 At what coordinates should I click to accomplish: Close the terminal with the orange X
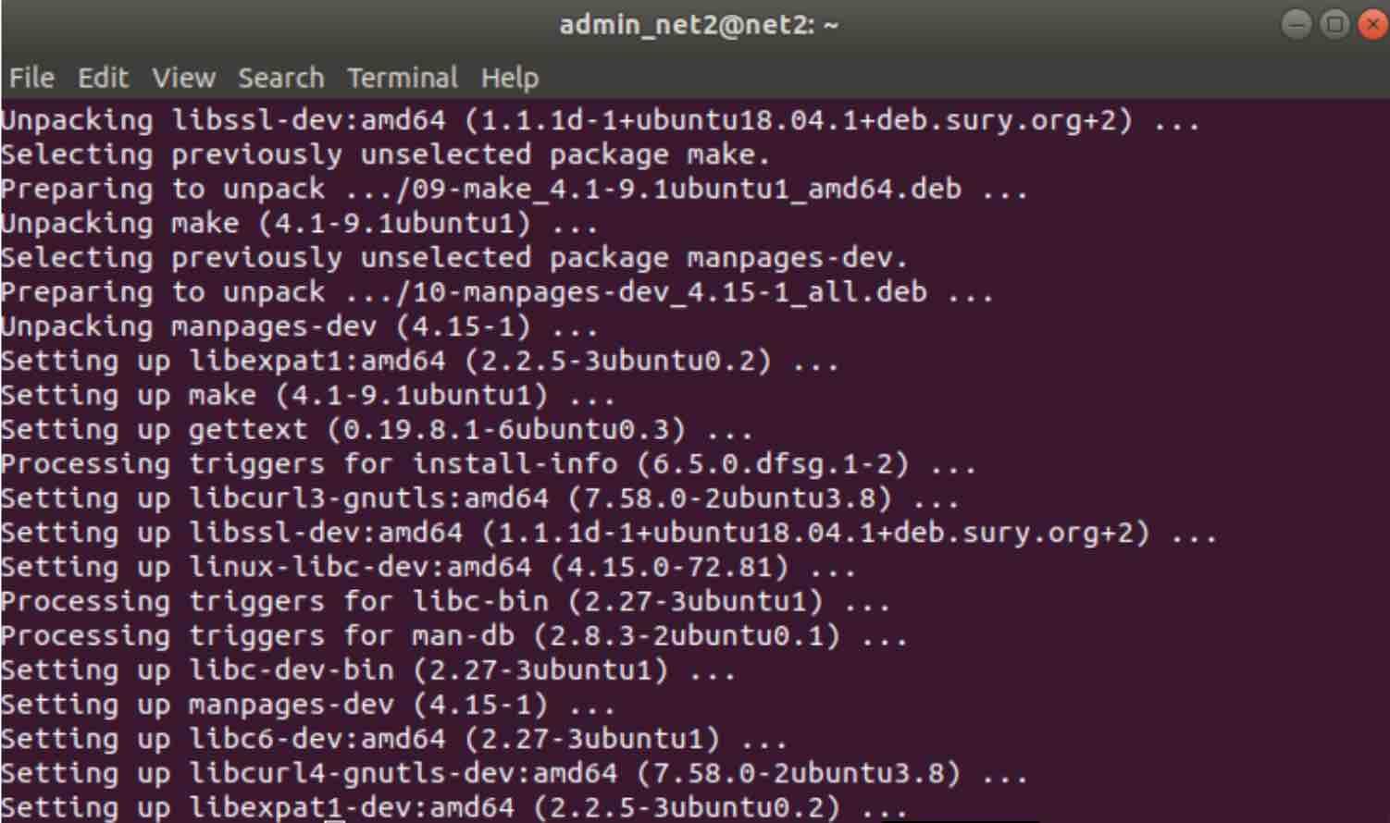[1373, 24]
